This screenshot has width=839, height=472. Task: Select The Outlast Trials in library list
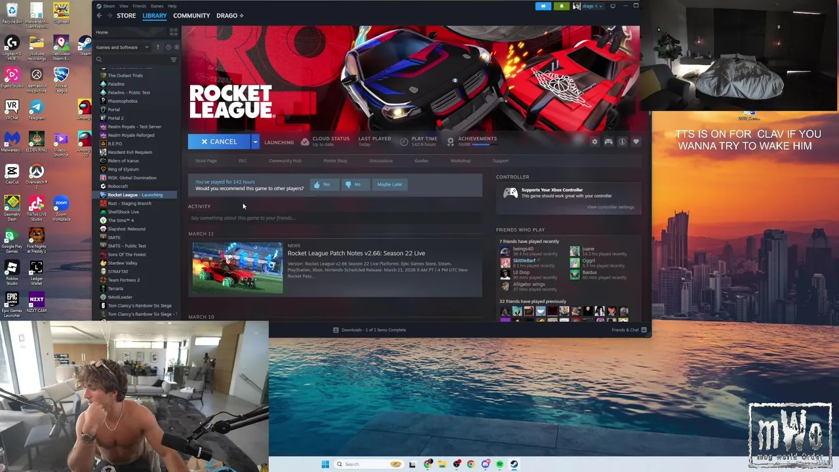[125, 75]
